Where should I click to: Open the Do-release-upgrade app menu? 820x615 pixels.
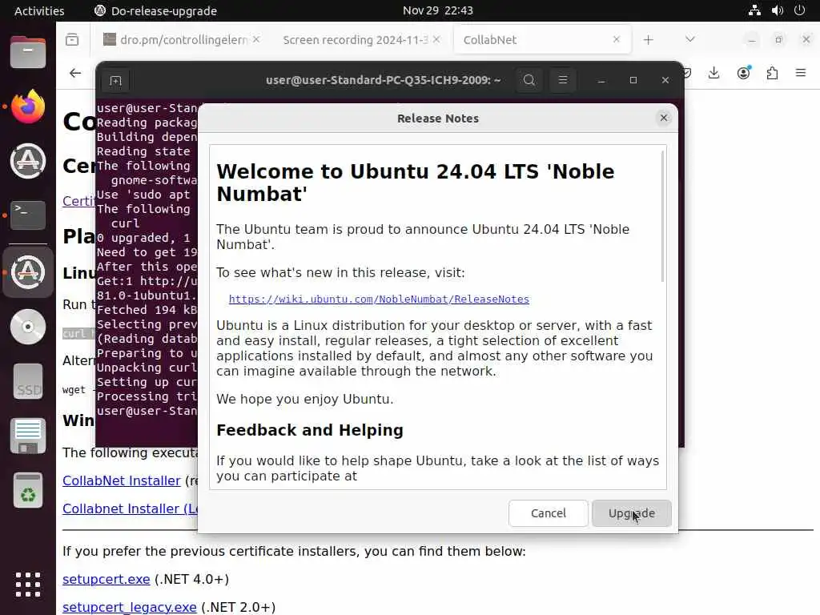pos(155,10)
